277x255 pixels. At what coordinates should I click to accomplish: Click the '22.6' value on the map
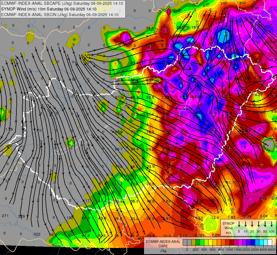(198, 184)
